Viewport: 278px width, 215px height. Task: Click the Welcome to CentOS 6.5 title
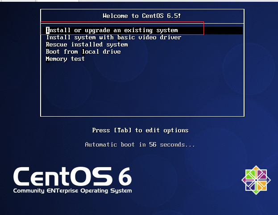pyautogui.click(x=141, y=16)
